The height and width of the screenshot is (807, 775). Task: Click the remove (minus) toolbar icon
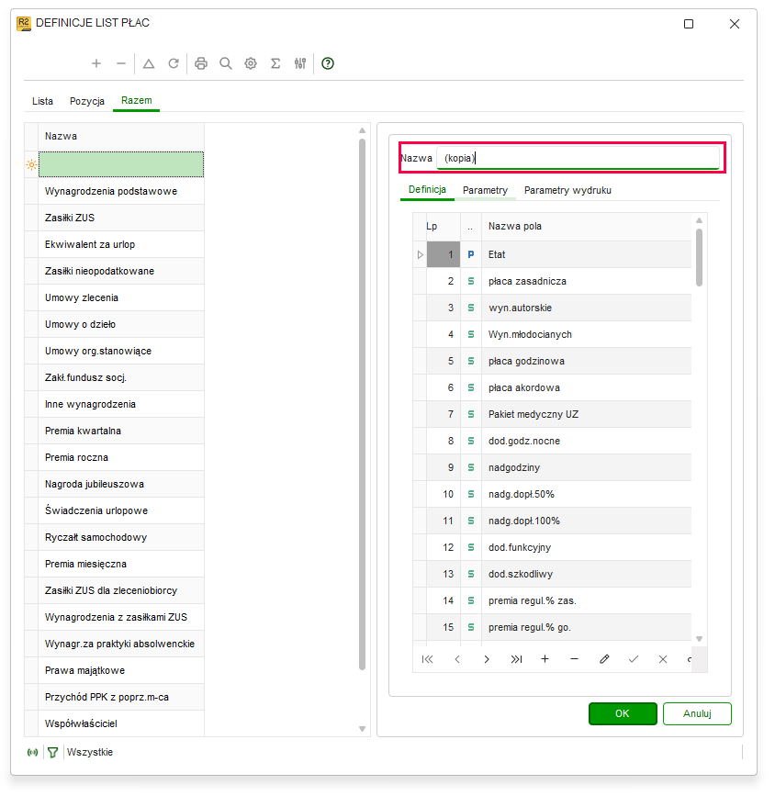(x=121, y=64)
